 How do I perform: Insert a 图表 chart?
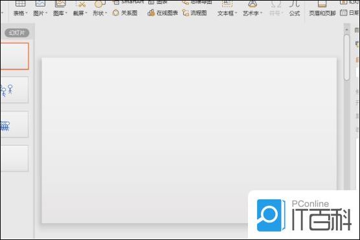[158, 2]
